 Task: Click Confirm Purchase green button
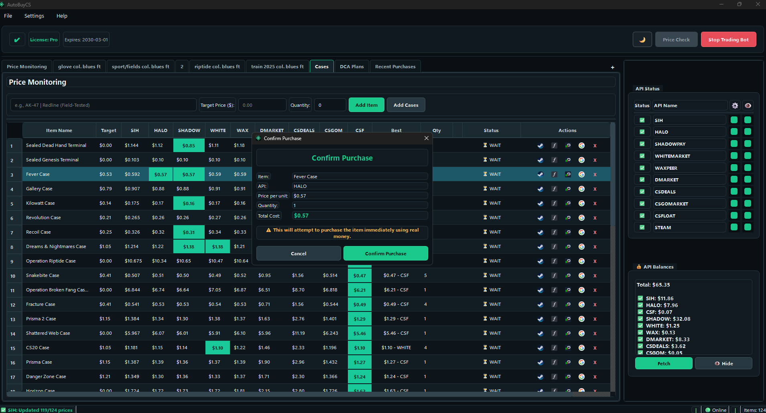point(386,253)
